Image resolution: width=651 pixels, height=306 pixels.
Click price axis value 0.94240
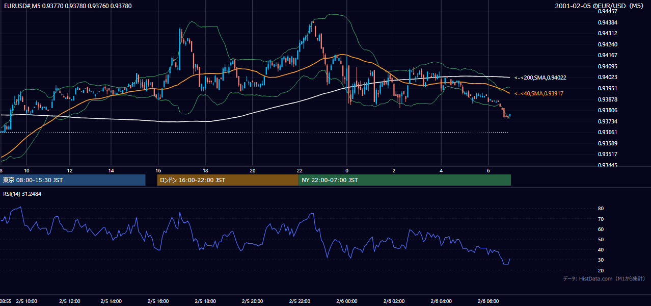[x=608, y=44]
